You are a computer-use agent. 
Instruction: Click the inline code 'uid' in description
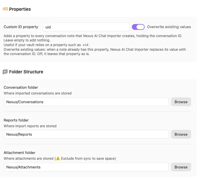point(85,45)
